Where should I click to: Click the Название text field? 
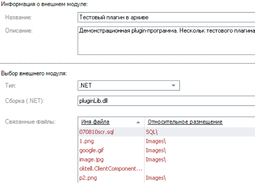coord(166,18)
